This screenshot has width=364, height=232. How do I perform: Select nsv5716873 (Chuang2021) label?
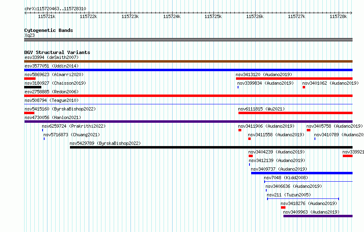[x=72, y=135]
